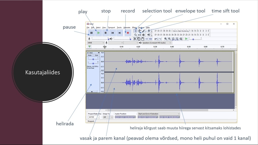Click the vertical scrollbar down arrow
The width and height of the screenshot is (258, 145).
click(x=236, y=108)
